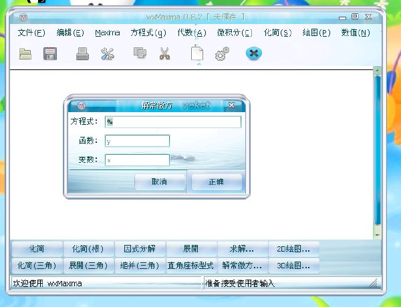This screenshot has width=401, height=307.
Task: Click the 化简 button in the bottom panel
Action: click(x=37, y=249)
